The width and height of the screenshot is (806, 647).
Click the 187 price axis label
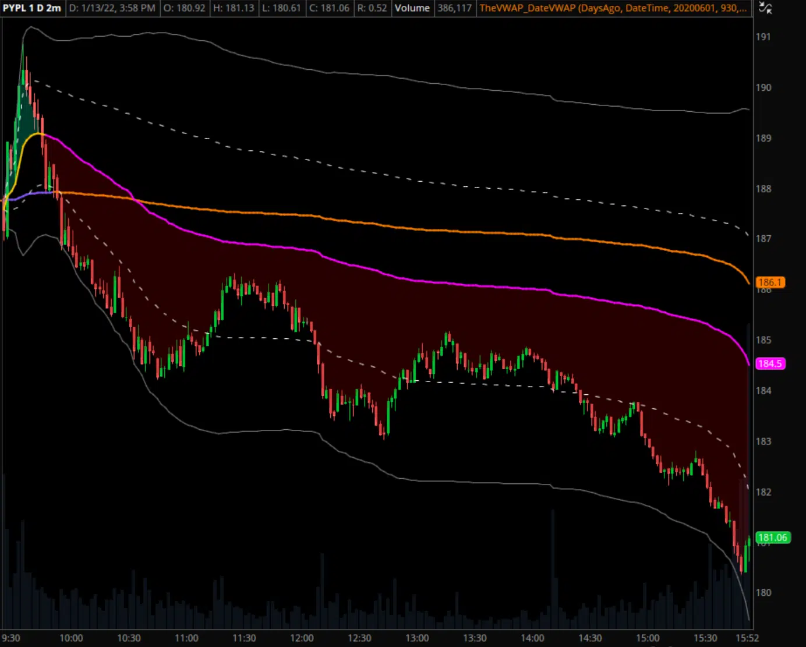coord(763,239)
